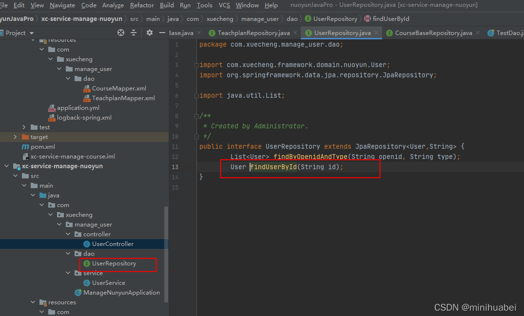Image resolution: width=524 pixels, height=316 pixels.
Task: Select UserRepository in the project tree
Action: [x=114, y=263]
